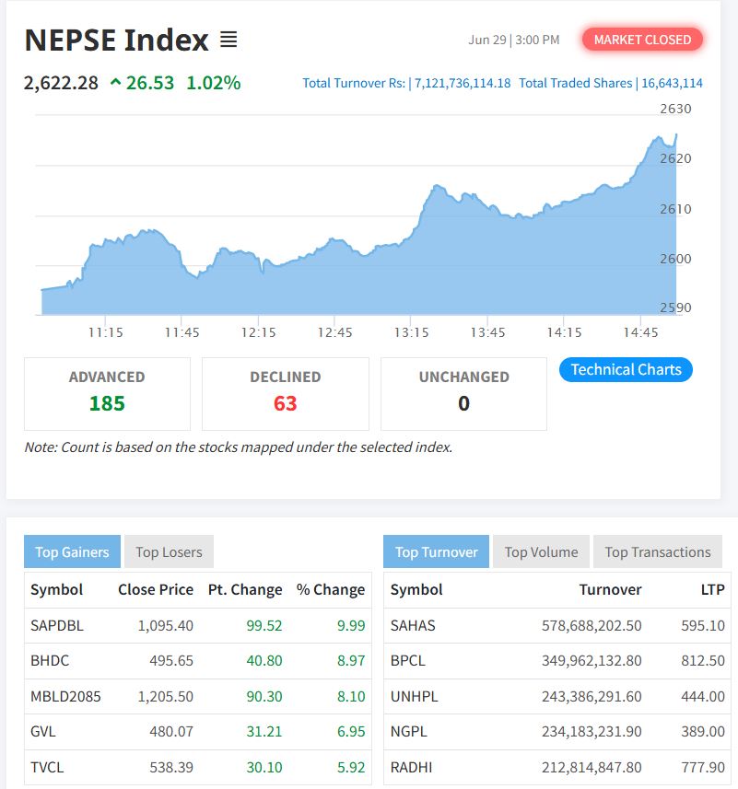Click the Total Turnover Rs value
Viewport: 738px width, 789px height.
461,83
